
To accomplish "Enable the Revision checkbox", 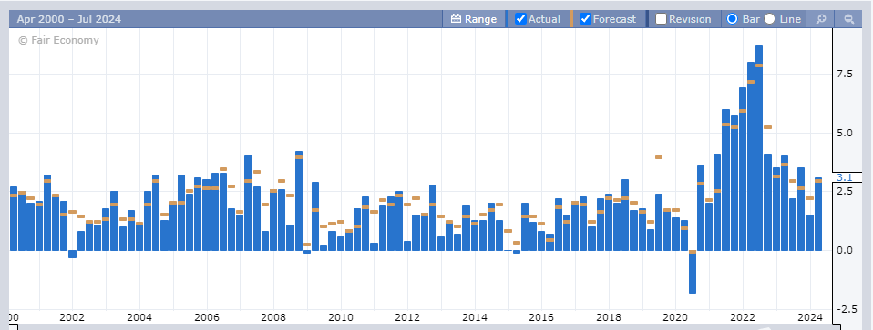I will point(662,19).
